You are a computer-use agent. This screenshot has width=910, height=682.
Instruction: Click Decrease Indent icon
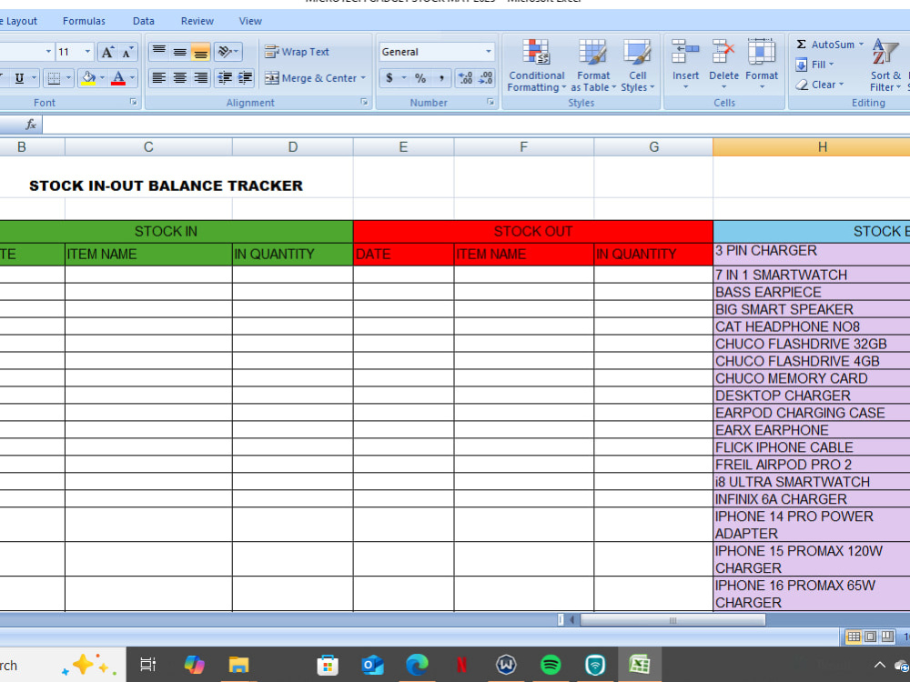(x=225, y=77)
